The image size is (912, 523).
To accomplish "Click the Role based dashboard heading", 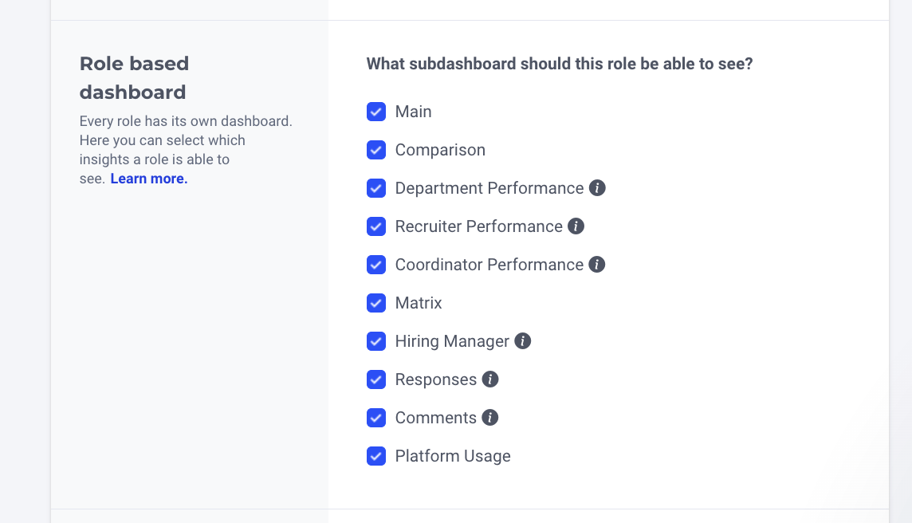I will [x=134, y=77].
